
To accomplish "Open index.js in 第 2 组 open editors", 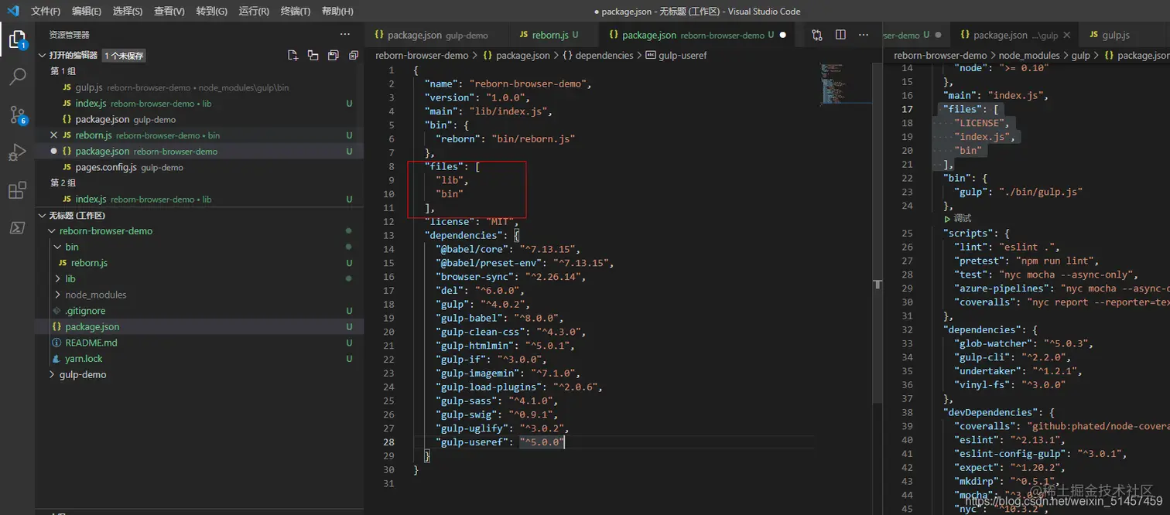I will [200, 199].
